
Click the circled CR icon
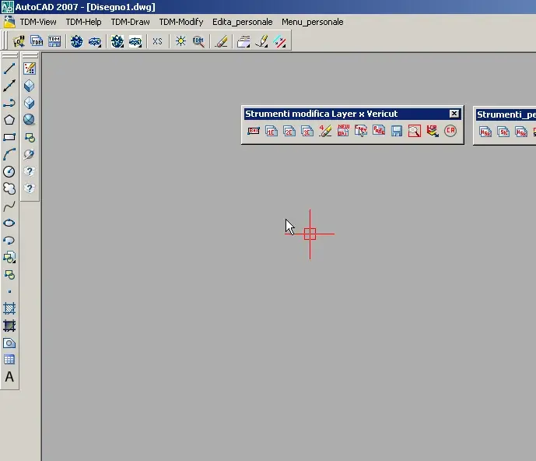(x=450, y=131)
